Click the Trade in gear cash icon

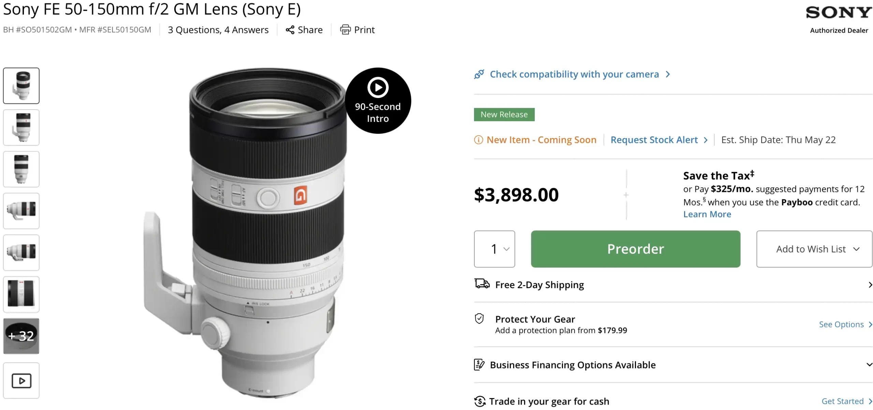pos(479,401)
